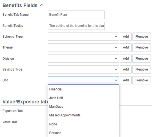Choose Josh Unit option
152x137 pixels.
83,98
